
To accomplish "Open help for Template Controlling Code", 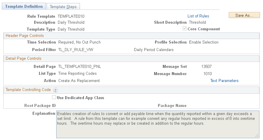I will (x=56, y=90).
